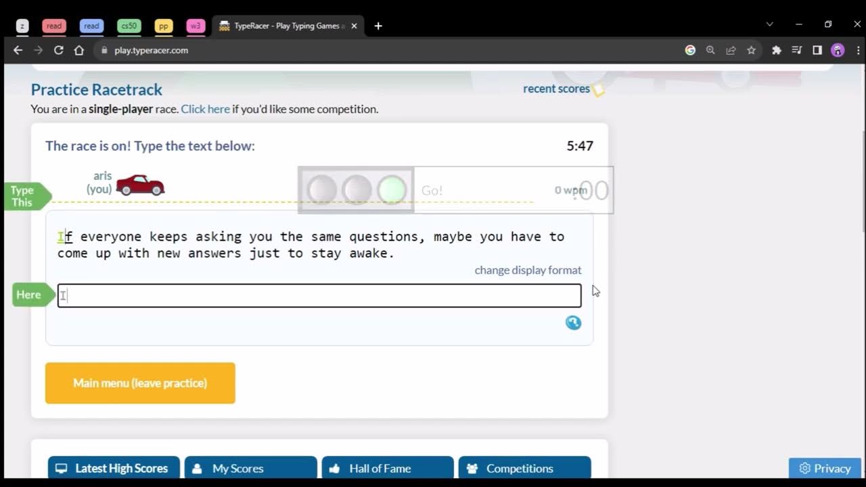
Task: Click the red race car
Action: point(140,185)
